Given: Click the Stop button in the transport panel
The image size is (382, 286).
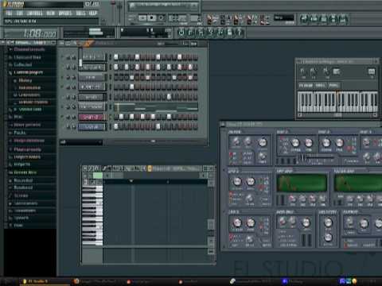Looking at the screenshot, I should 152,18.
